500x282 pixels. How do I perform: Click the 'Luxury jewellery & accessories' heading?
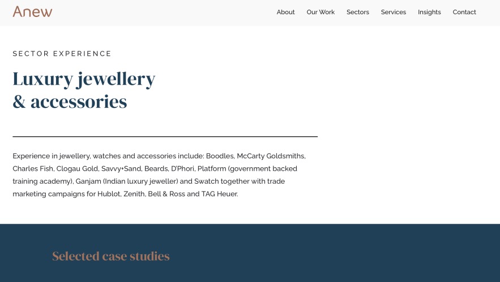tap(84, 90)
